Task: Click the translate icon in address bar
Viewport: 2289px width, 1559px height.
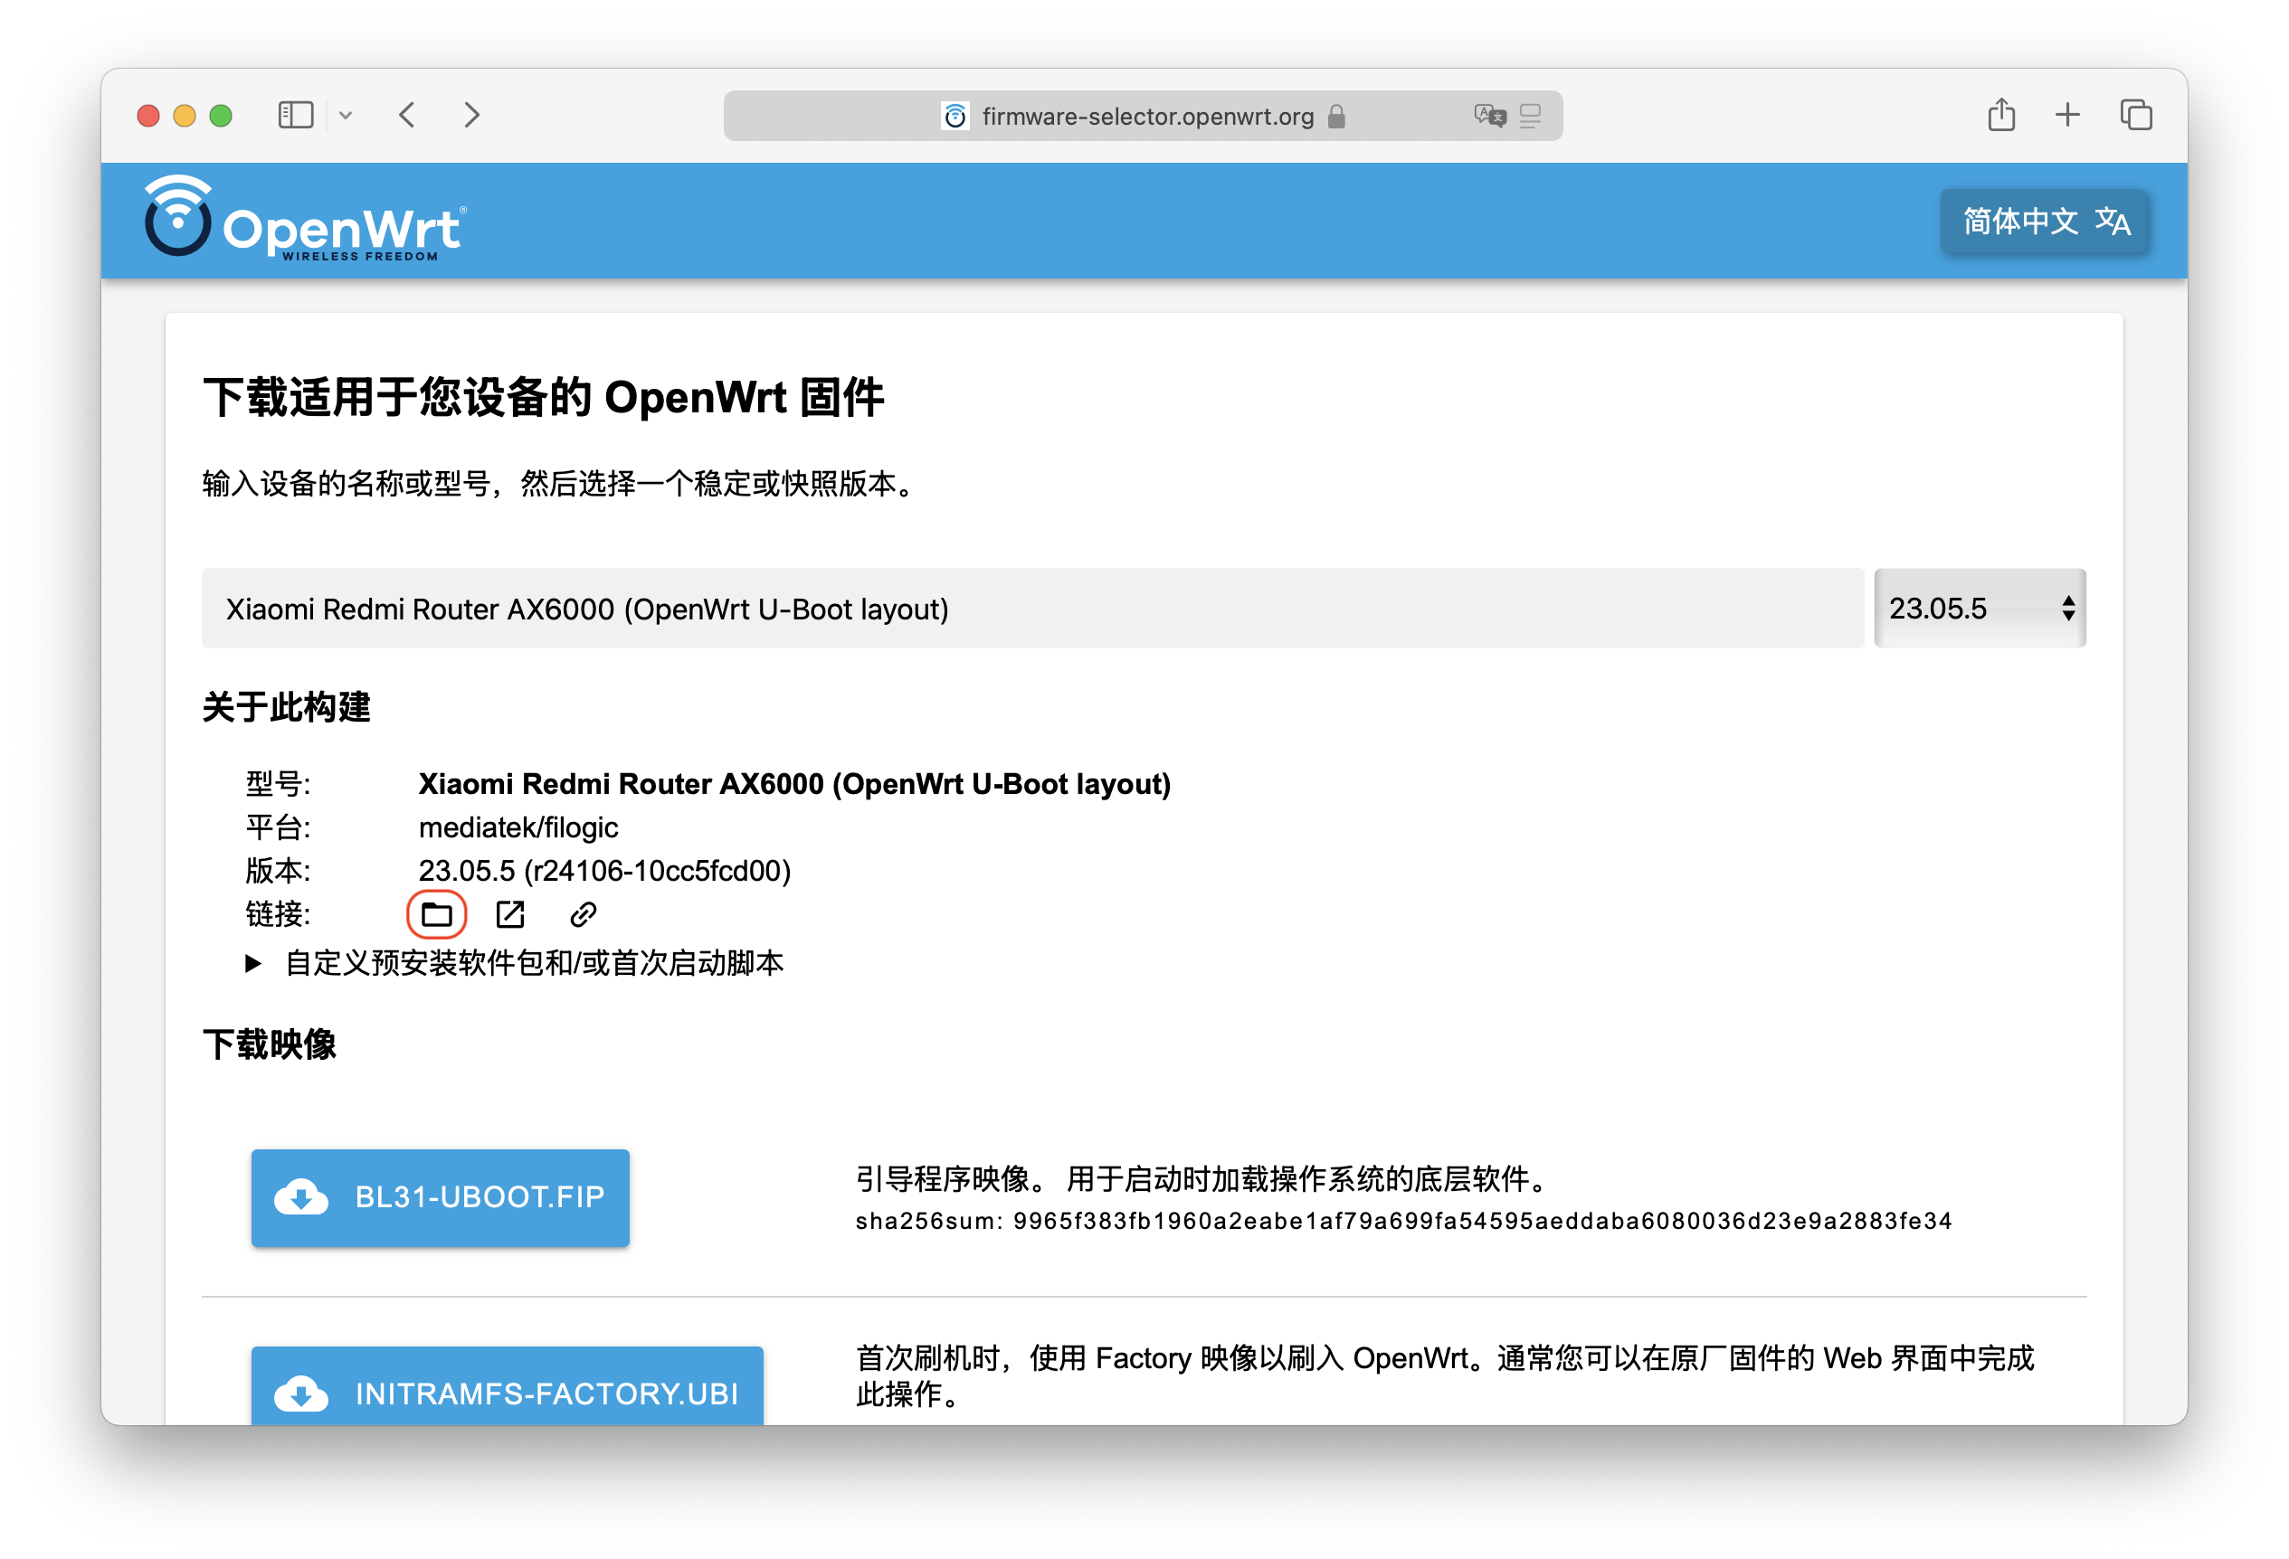Action: tap(1489, 116)
